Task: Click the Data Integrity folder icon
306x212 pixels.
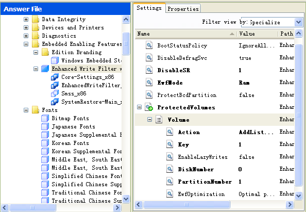Action: tap(36, 19)
